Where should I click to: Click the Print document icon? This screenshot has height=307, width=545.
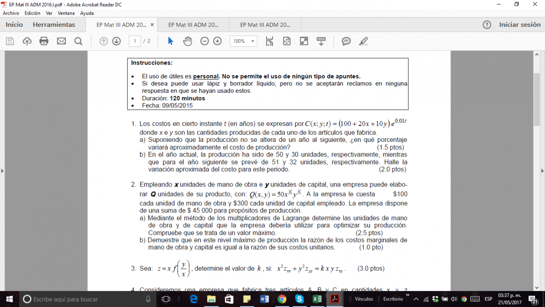tap(44, 41)
